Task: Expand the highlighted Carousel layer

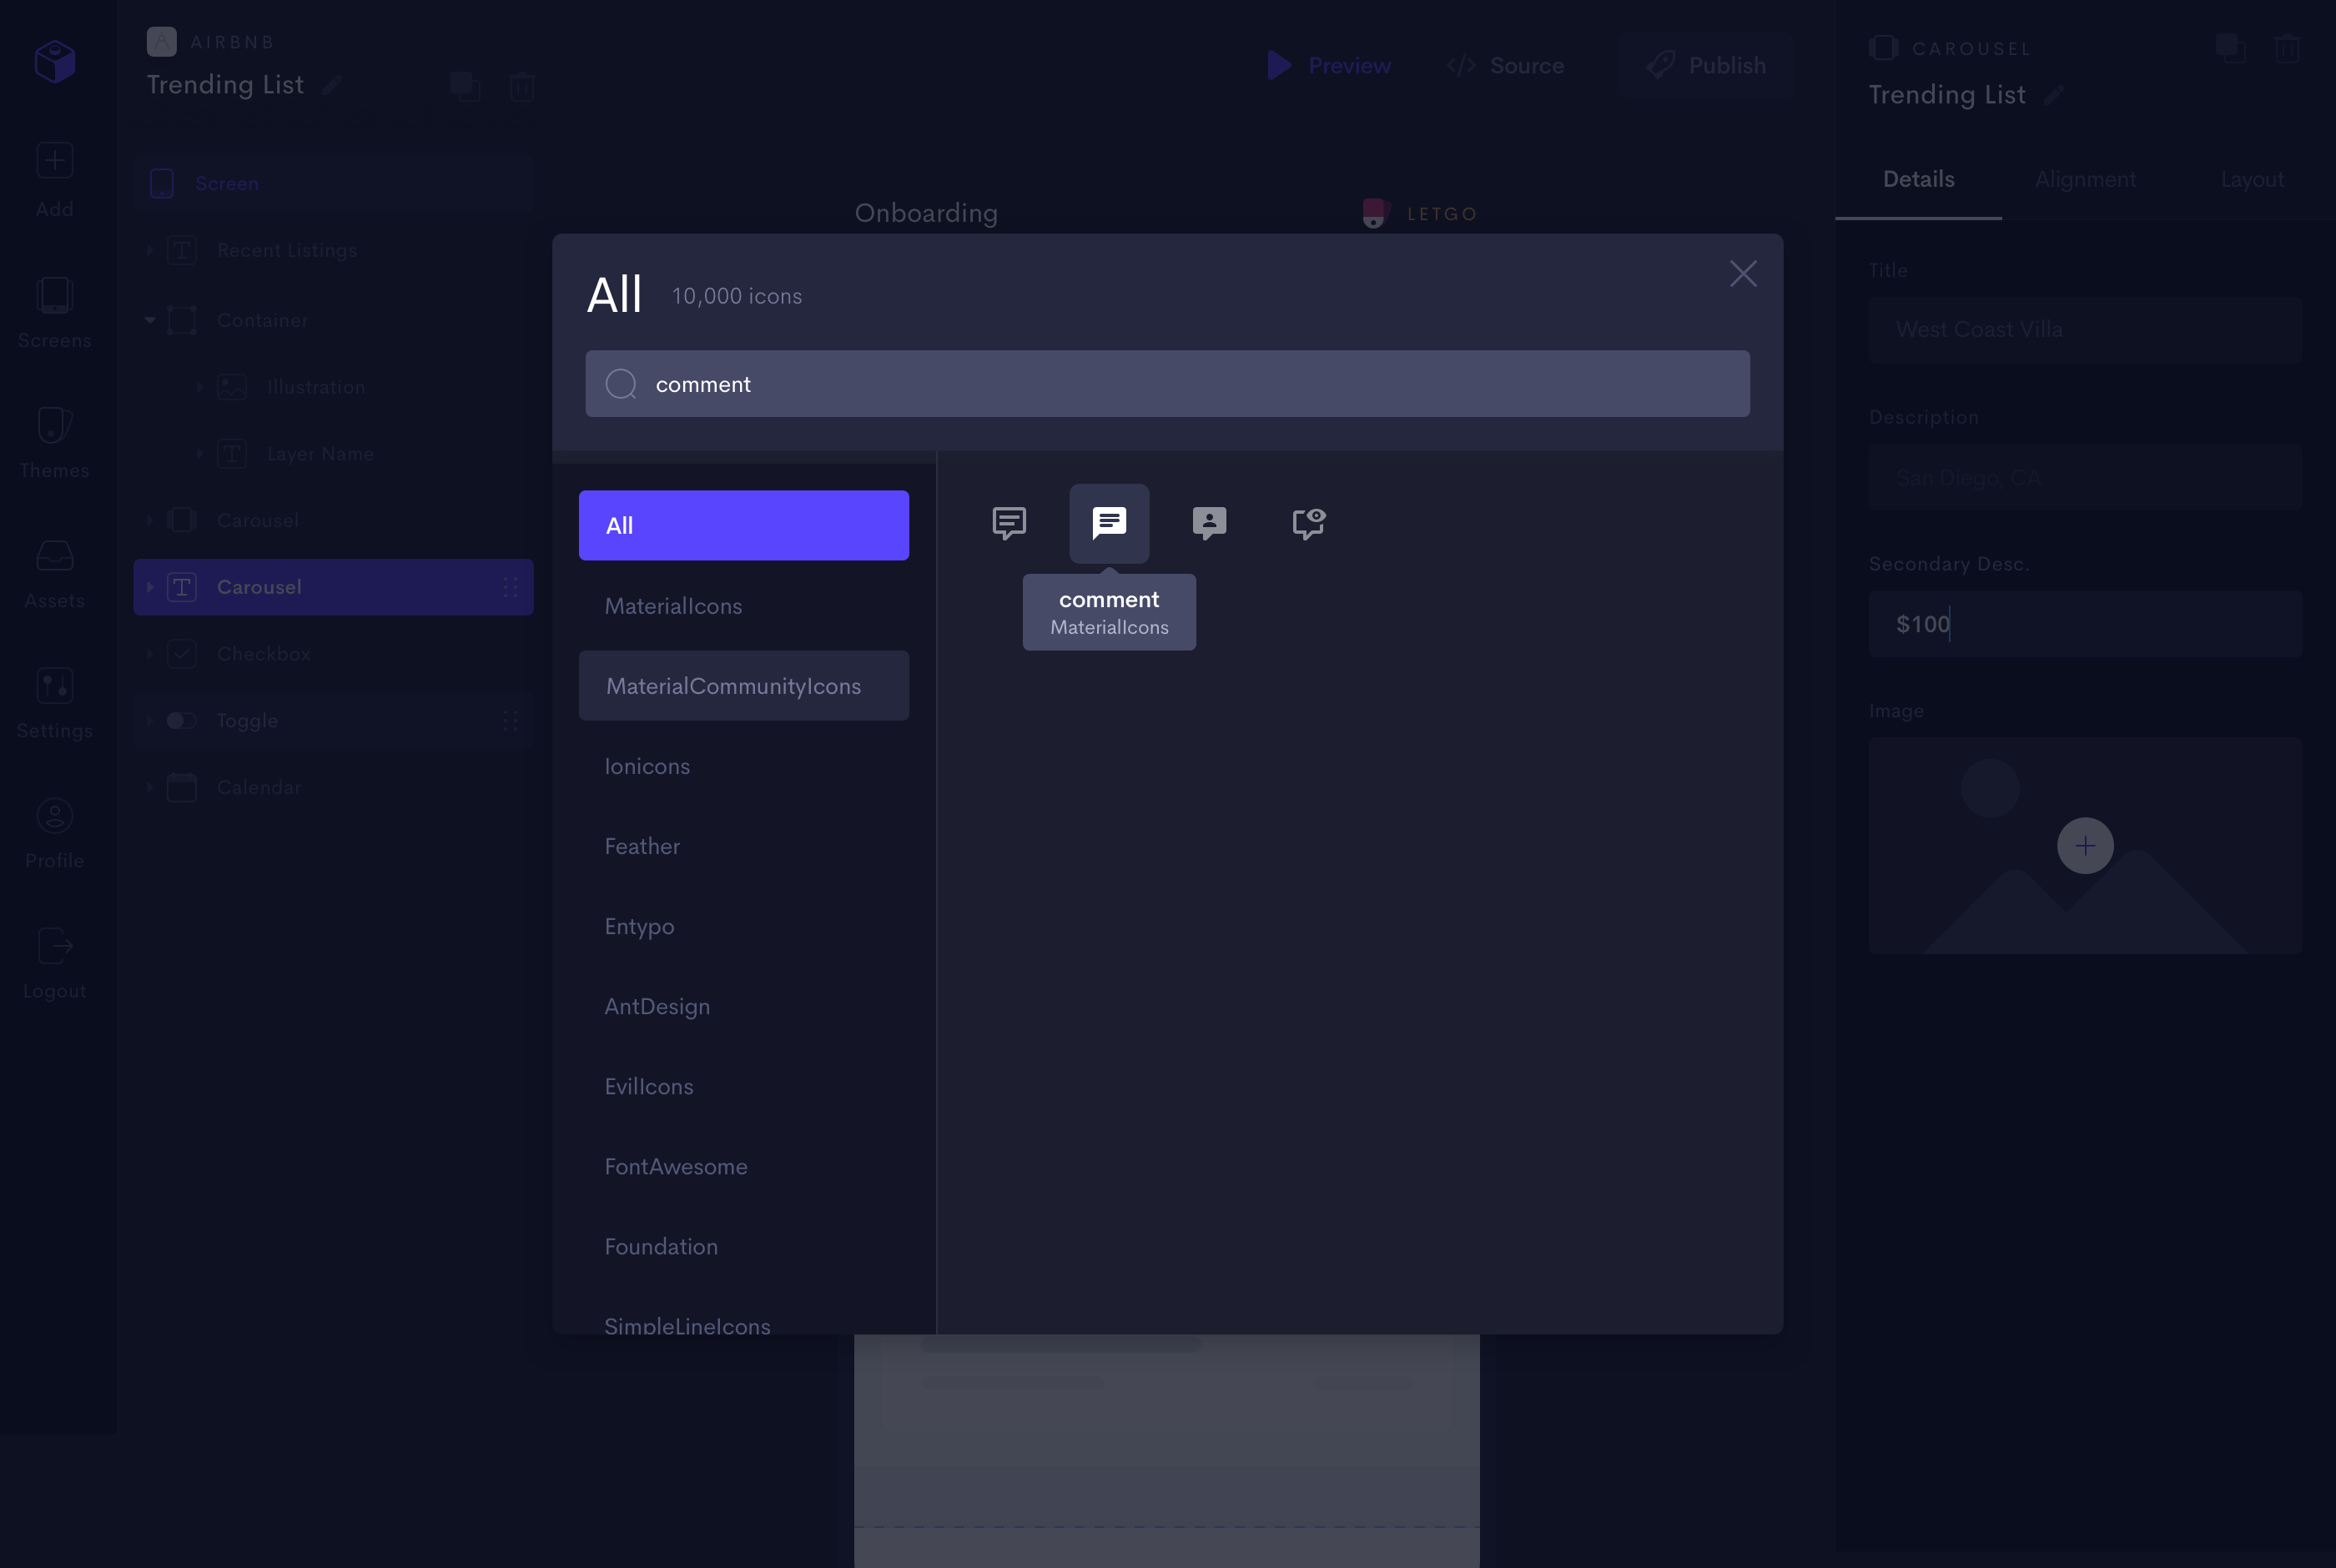Action: coord(150,587)
